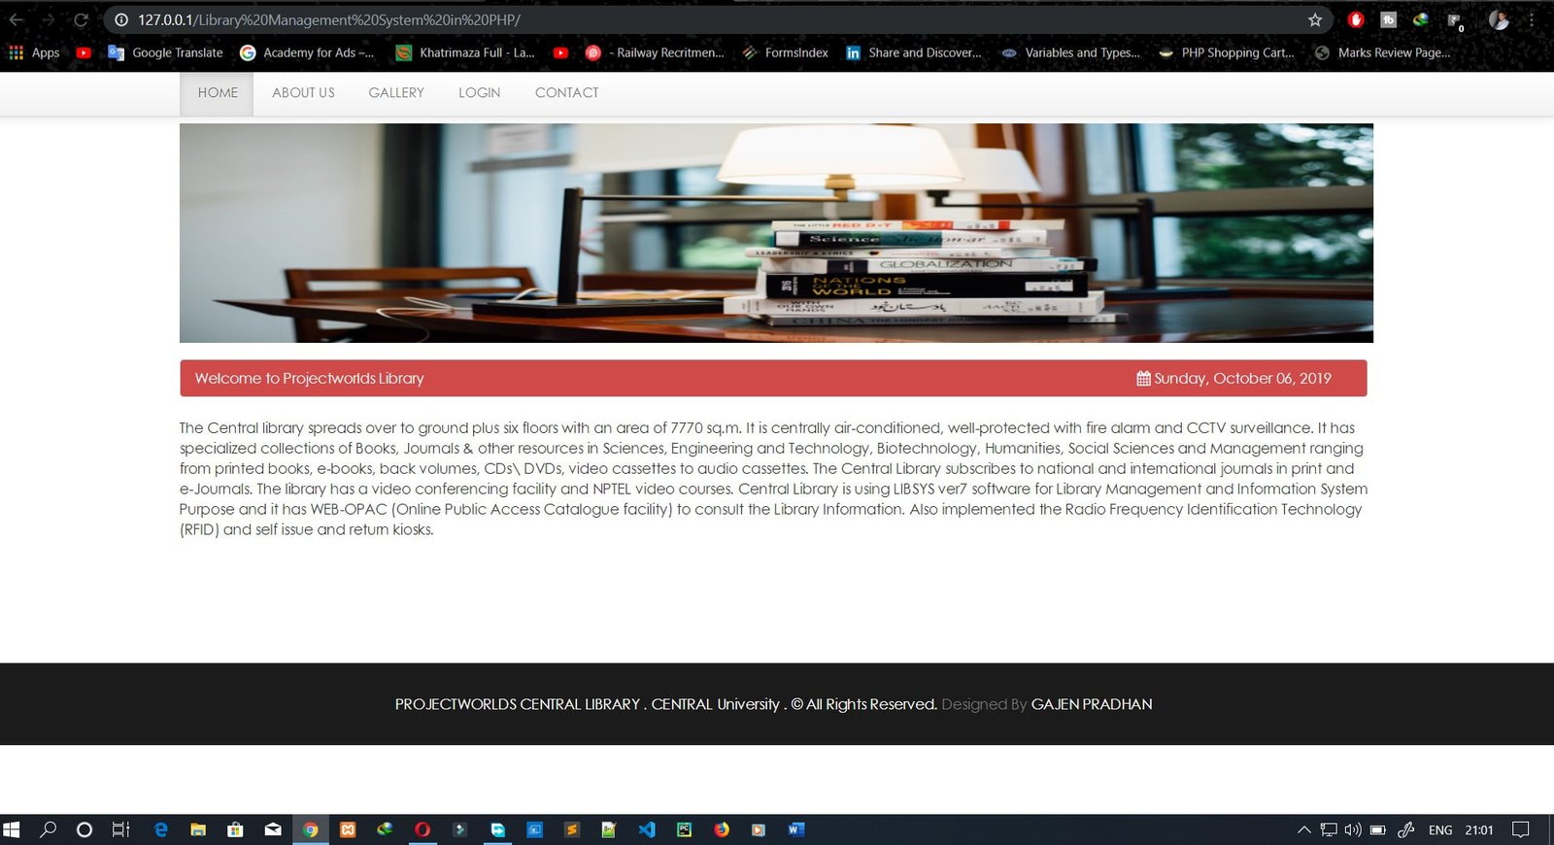
Task: Open the Chrome three-dot menu
Action: [x=1532, y=20]
